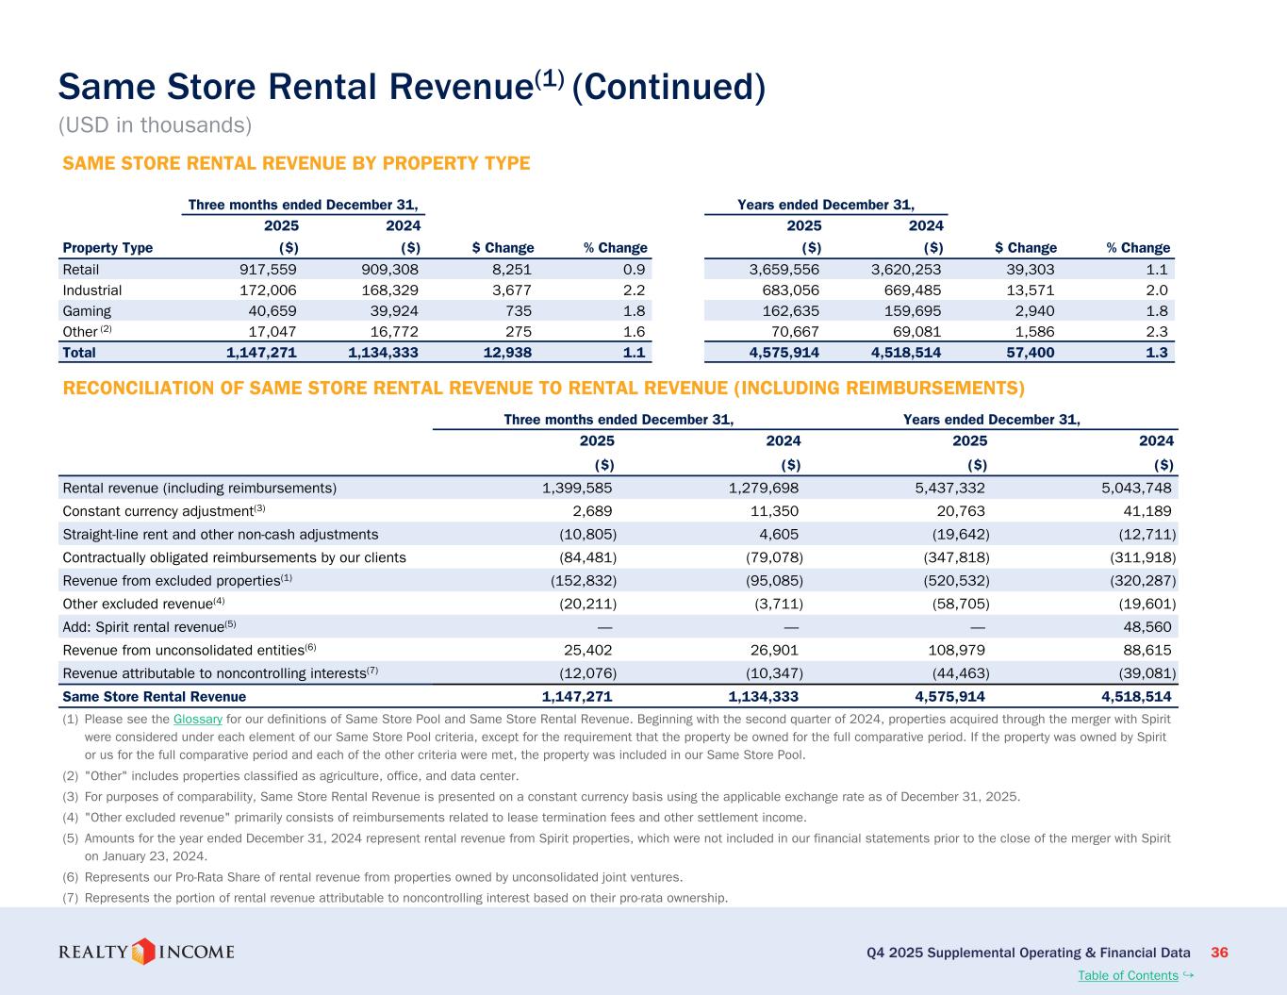Open the Glossary link in footnote 1
The height and width of the screenshot is (995, 1287).
(197, 720)
